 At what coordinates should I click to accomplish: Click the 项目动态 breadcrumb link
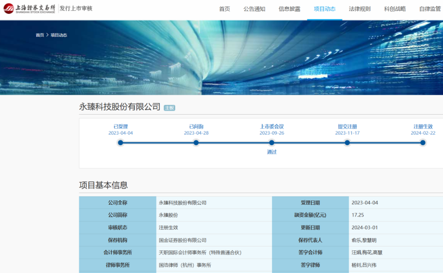point(59,35)
